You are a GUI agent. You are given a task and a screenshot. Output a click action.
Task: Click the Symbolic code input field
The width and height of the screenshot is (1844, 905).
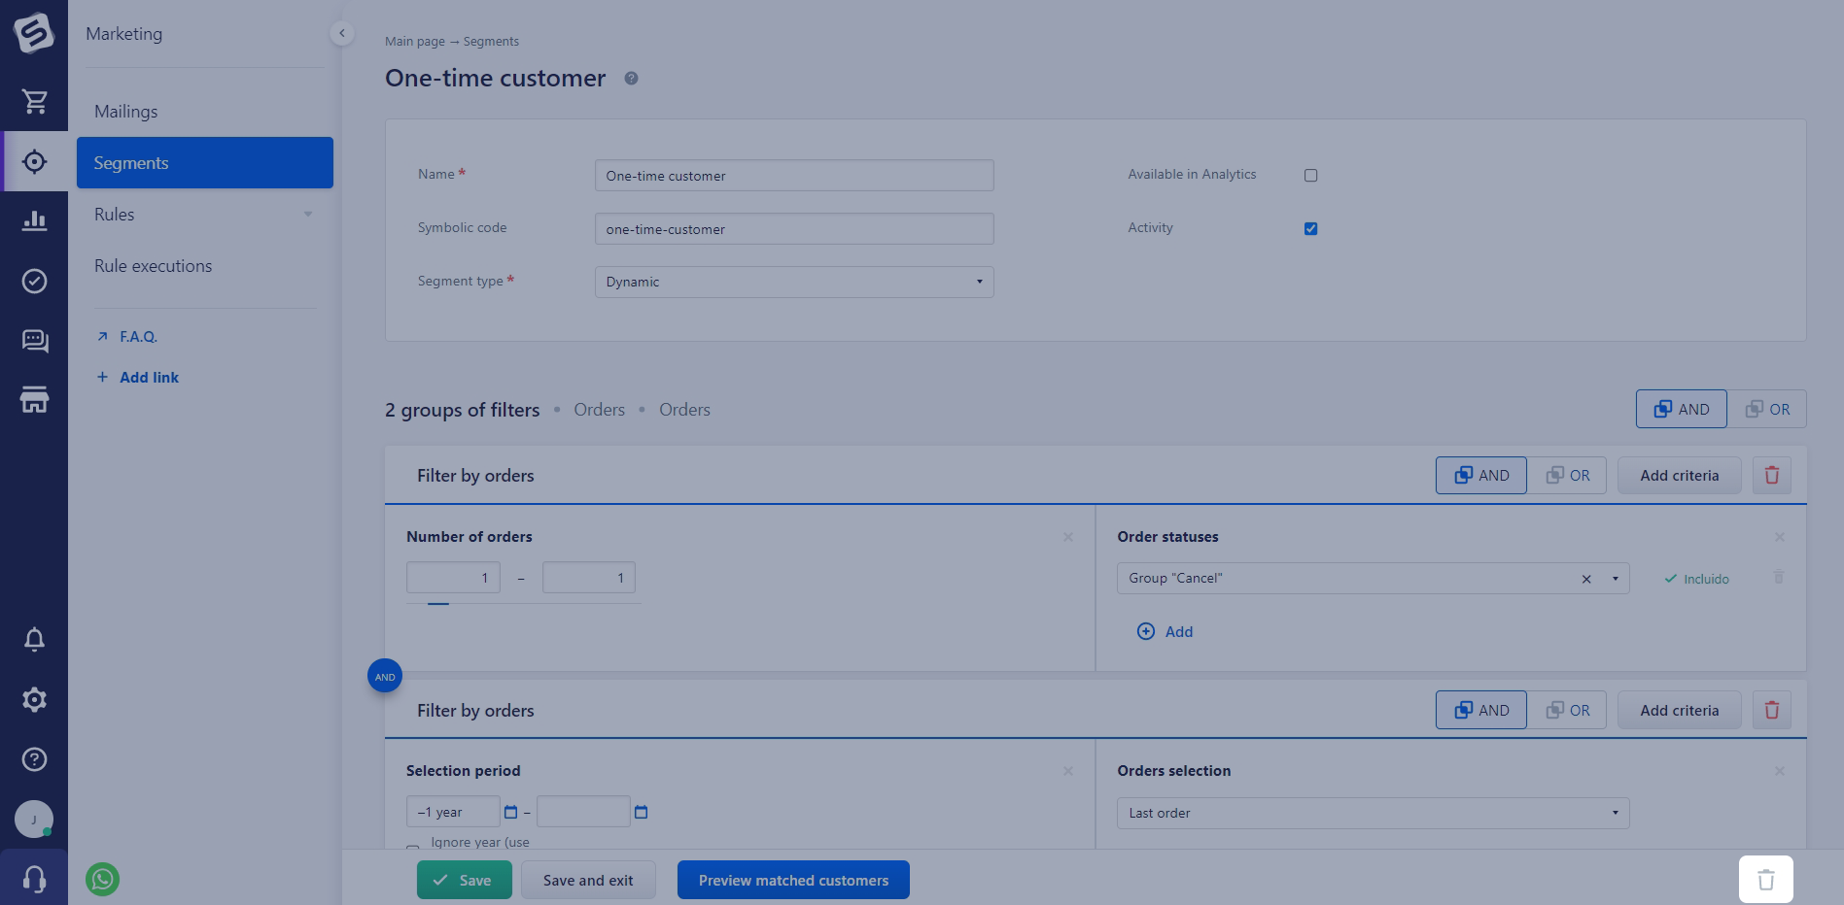pyautogui.click(x=794, y=229)
